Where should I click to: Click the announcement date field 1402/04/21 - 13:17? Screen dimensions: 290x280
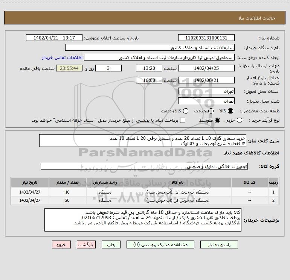pyautogui.click(x=54, y=38)
